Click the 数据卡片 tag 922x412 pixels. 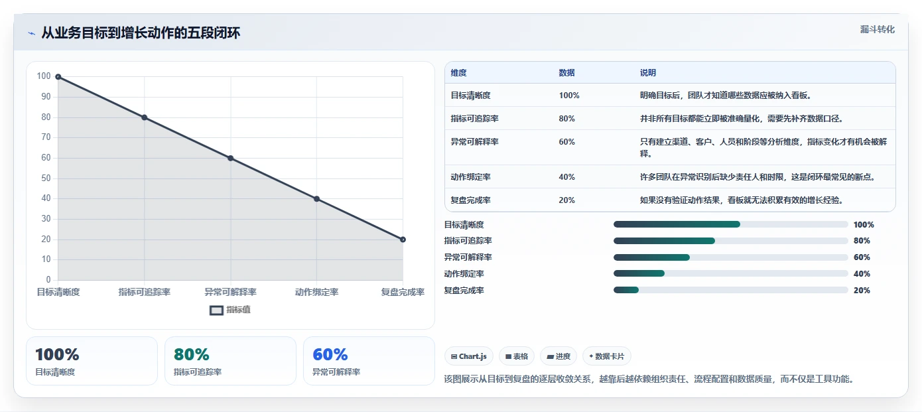pyautogui.click(x=607, y=356)
